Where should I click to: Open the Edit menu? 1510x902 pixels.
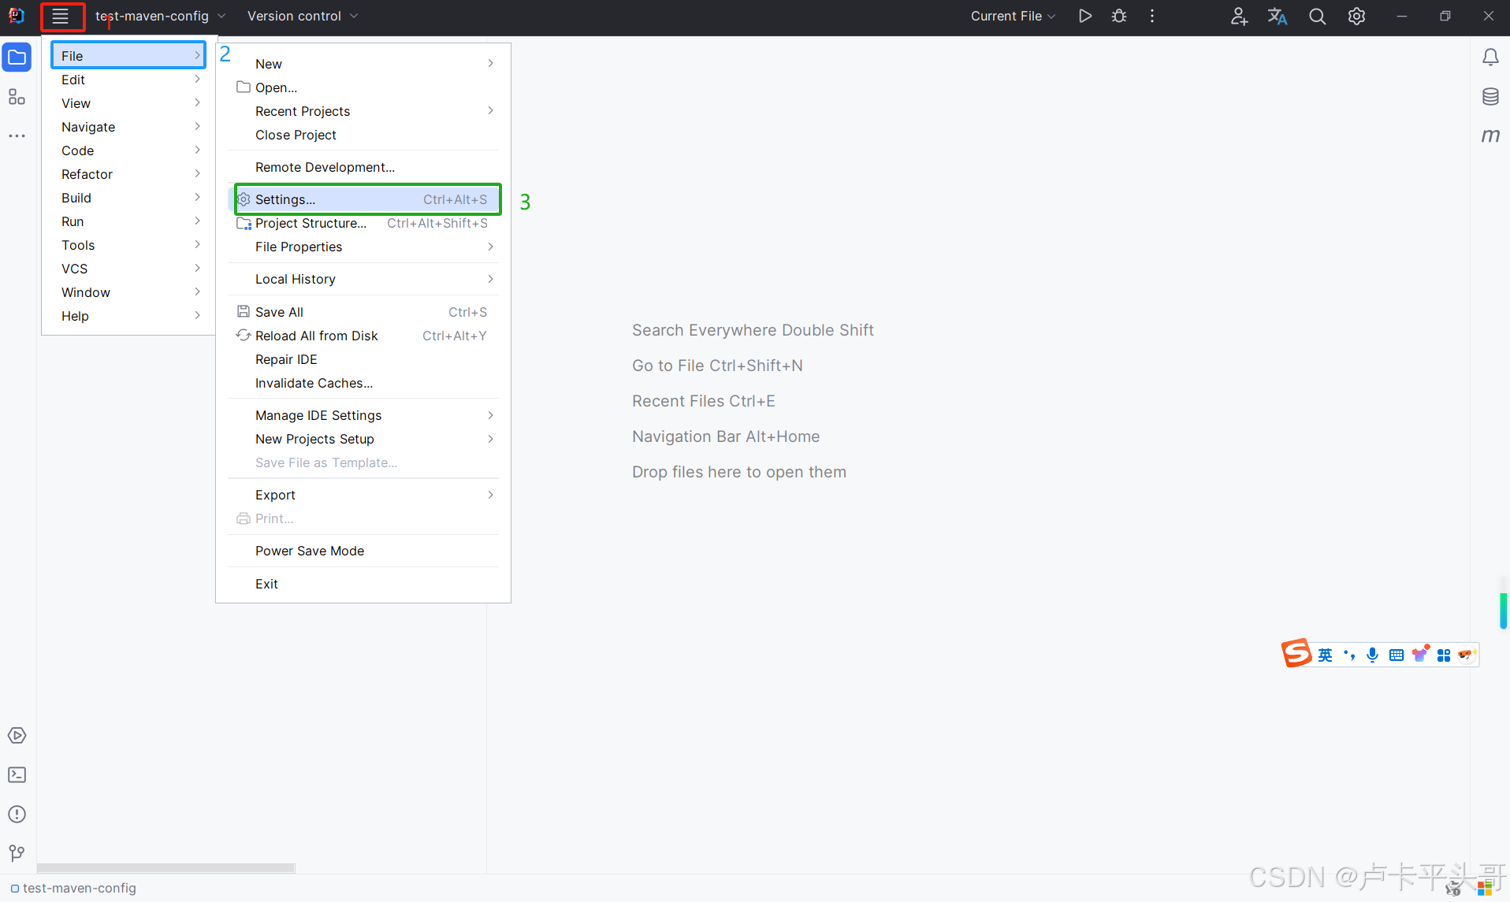[x=128, y=80]
